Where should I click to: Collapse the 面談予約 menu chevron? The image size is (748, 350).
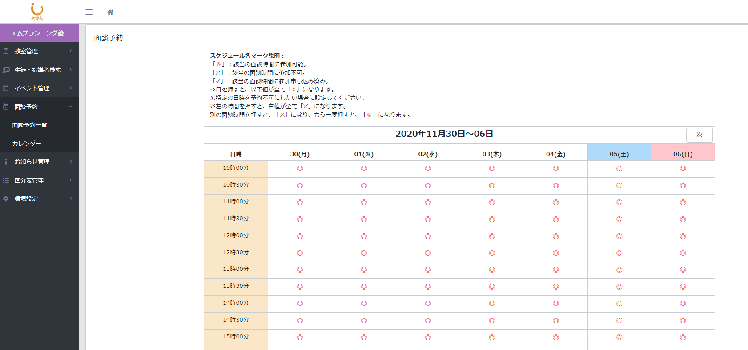pos(70,107)
